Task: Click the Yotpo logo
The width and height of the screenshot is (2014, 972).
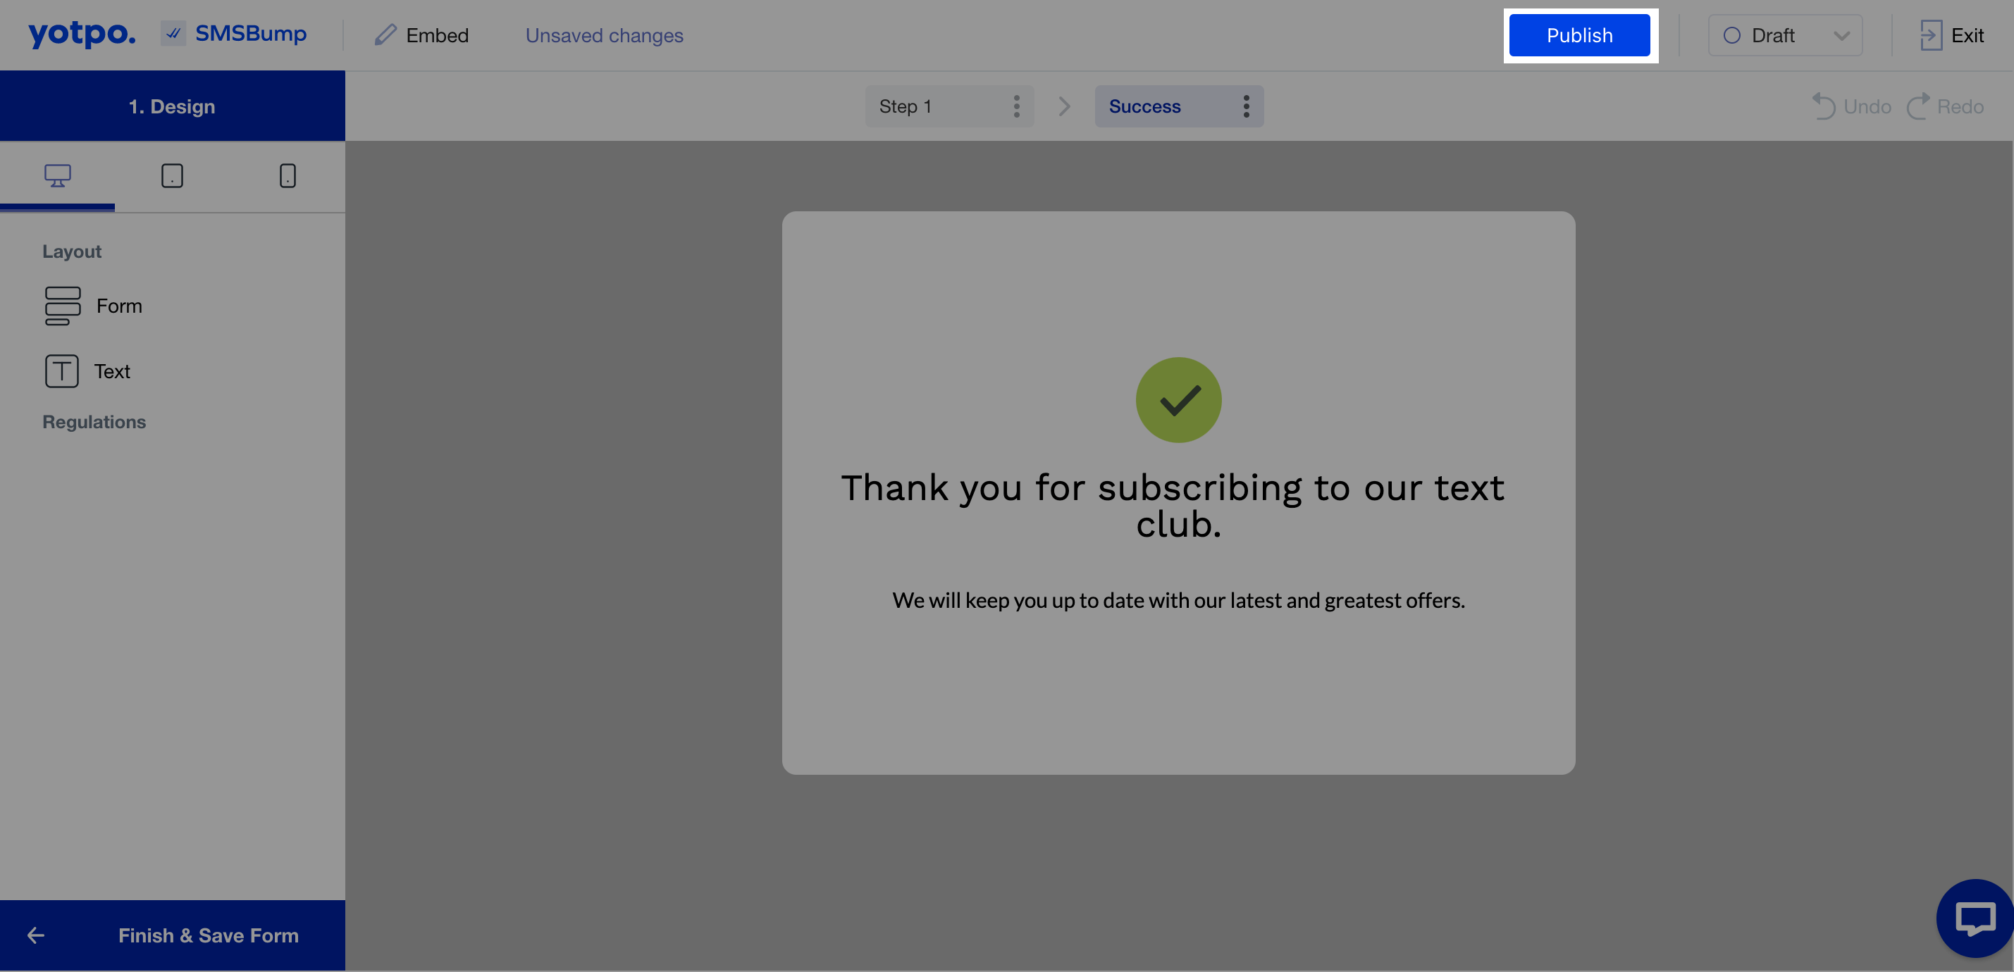Action: [x=82, y=35]
